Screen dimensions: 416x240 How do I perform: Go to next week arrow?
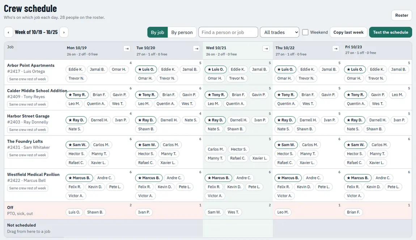point(64,33)
